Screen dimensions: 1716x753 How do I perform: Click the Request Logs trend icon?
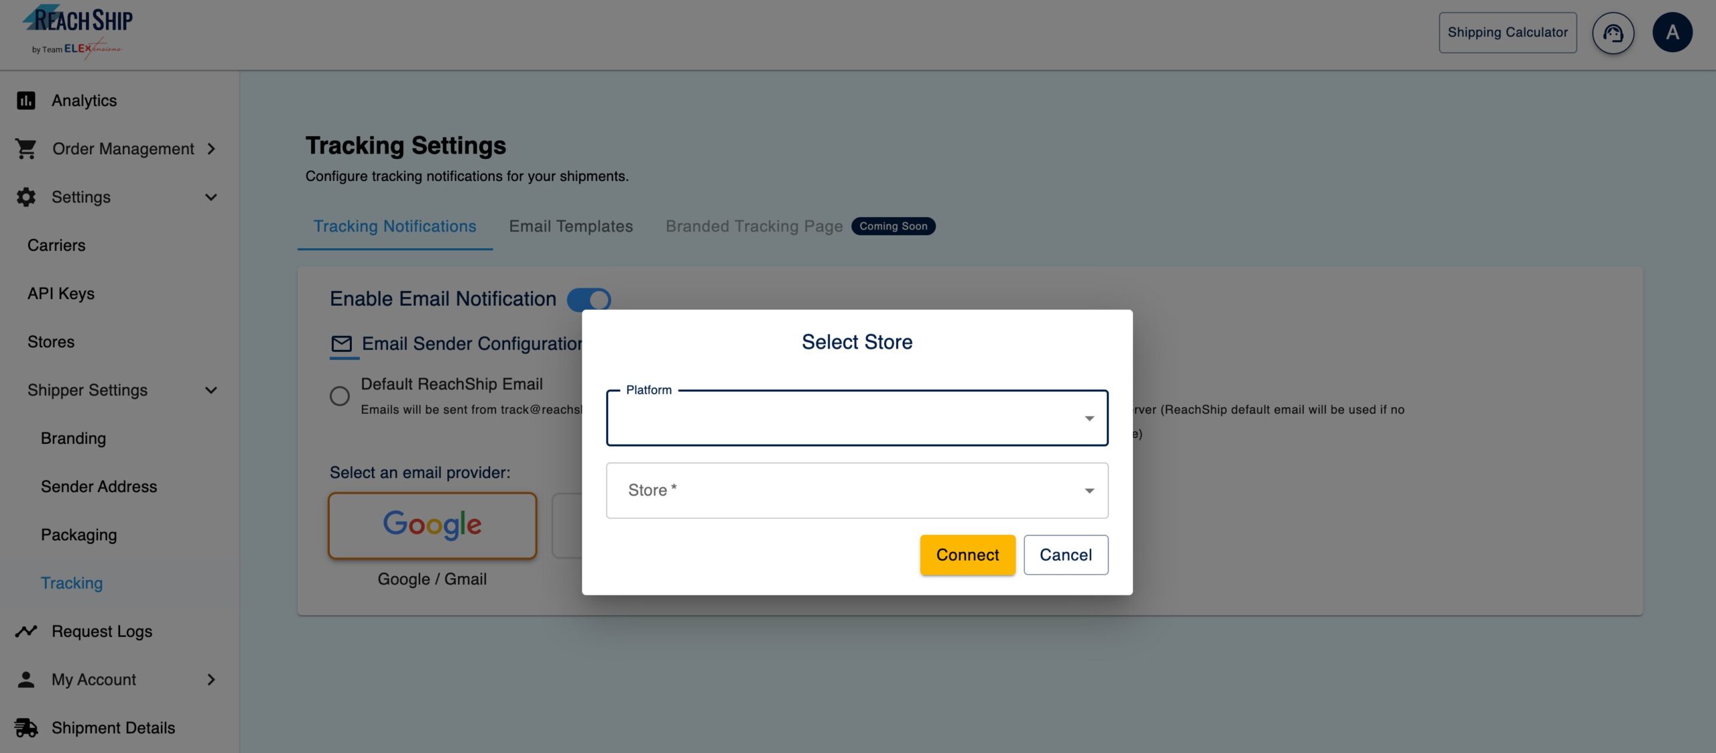point(25,632)
